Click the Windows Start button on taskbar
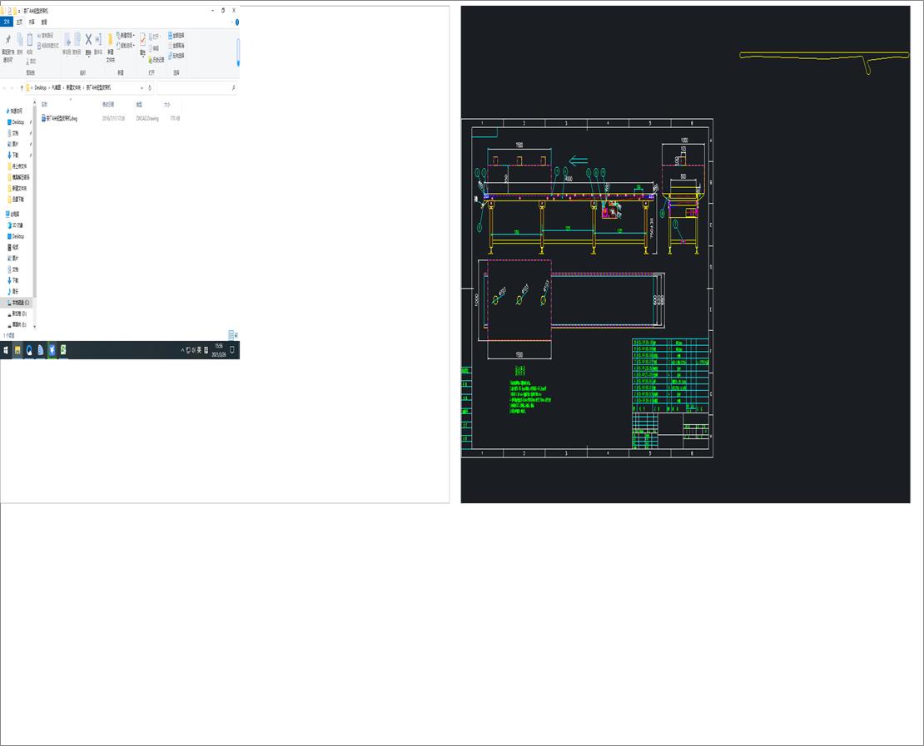The width and height of the screenshot is (924, 746). tap(6, 350)
